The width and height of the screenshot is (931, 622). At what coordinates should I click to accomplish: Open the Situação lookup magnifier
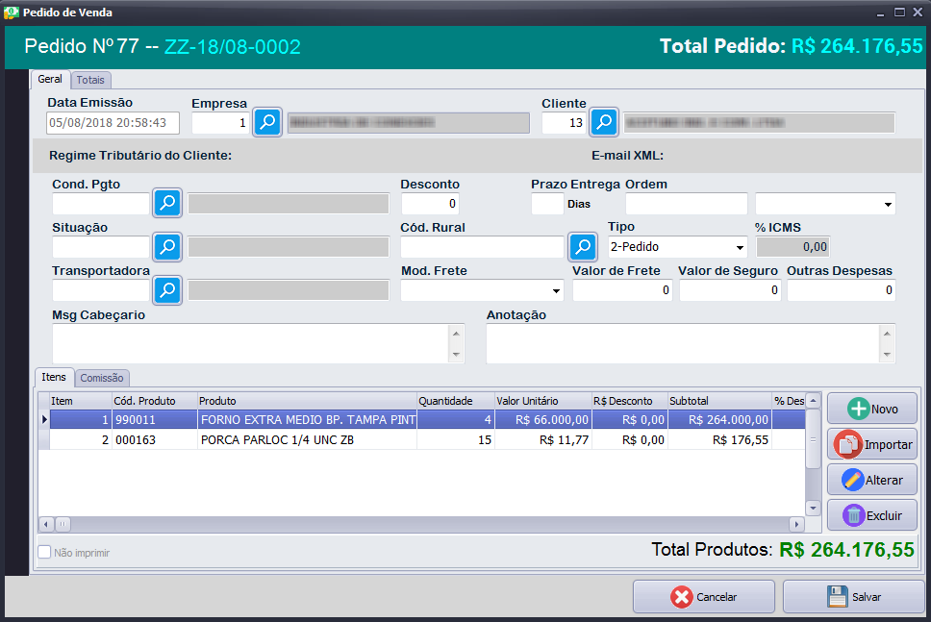[x=167, y=247]
